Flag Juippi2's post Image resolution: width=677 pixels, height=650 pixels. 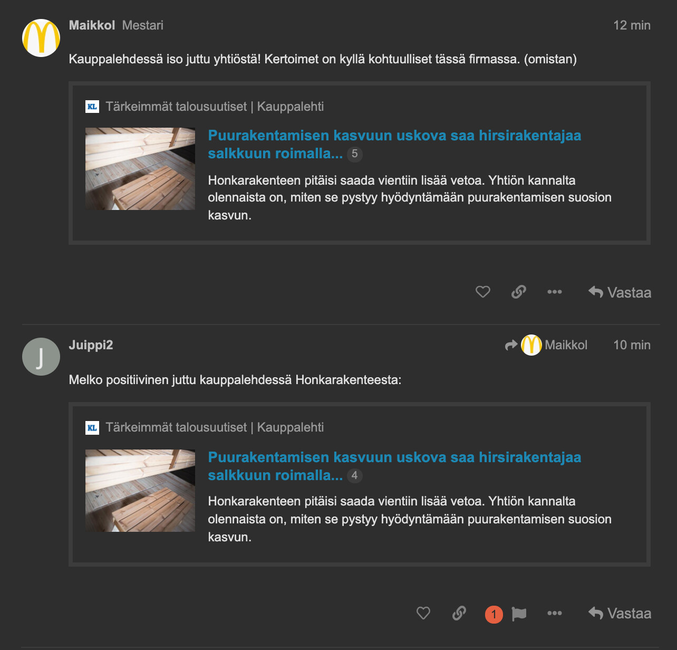519,614
